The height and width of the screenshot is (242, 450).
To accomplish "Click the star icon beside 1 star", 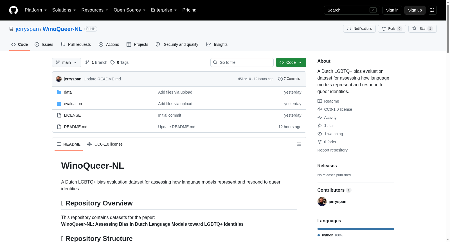I will tap(320, 126).
